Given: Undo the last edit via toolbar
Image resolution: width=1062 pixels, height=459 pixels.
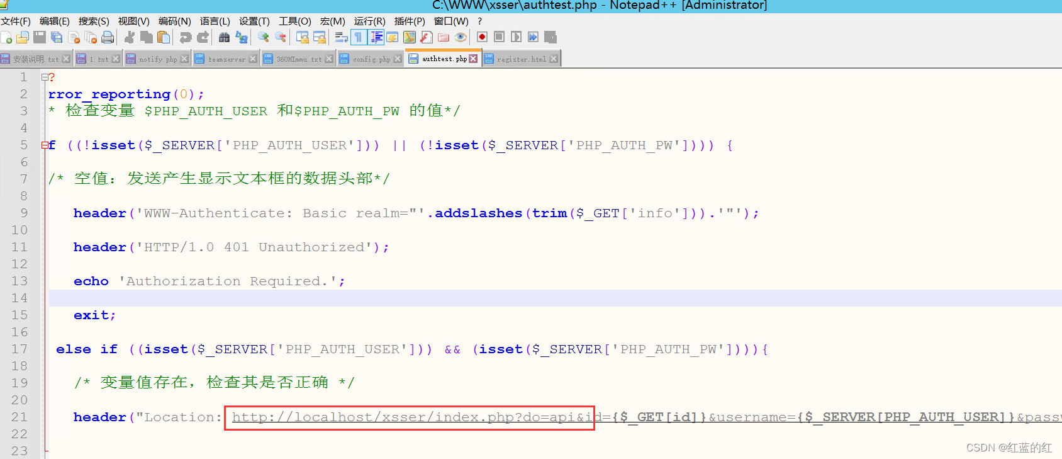Looking at the screenshot, I should pos(186,38).
